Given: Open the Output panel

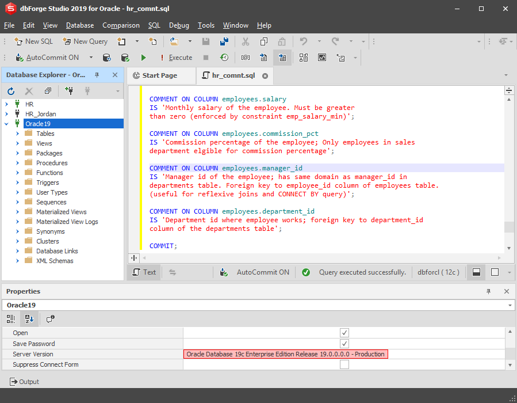Looking at the screenshot, I should (x=24, y=382).
